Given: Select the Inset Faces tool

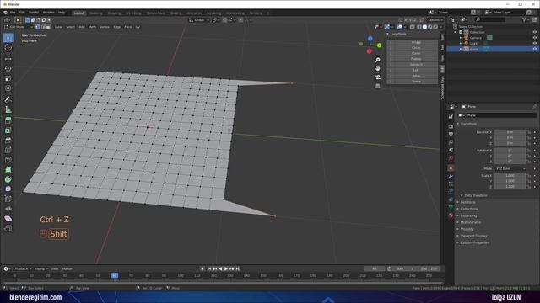Looking at the screenshot, I should coord(8,130).
